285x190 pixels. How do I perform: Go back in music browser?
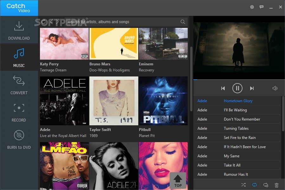pos(51,22)
